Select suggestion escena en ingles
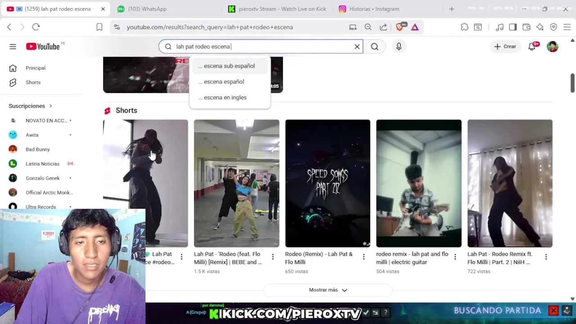Image resolution: width=576 pixels, height=324 pixels. pyautogui.click(x=230, y=97)
